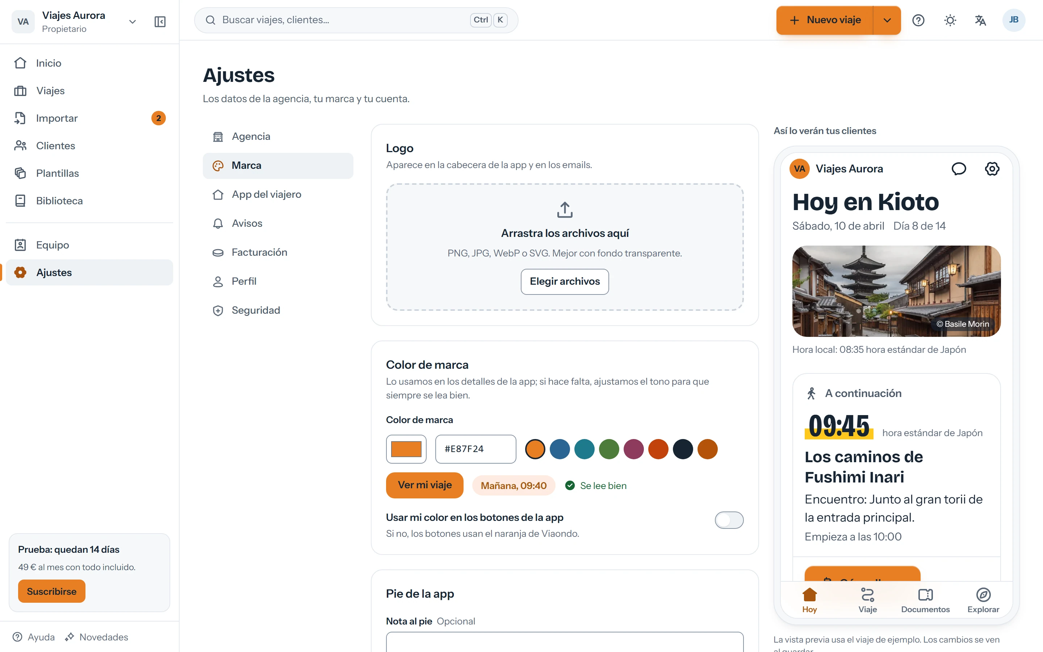The width and height of the screenshot is (1043, 652).
Task: Switch to Avisos settings tab
Action: [x=278, y=223]
